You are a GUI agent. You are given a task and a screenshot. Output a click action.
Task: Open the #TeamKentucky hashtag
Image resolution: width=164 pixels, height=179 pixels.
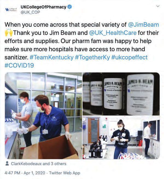coord(52,57)
